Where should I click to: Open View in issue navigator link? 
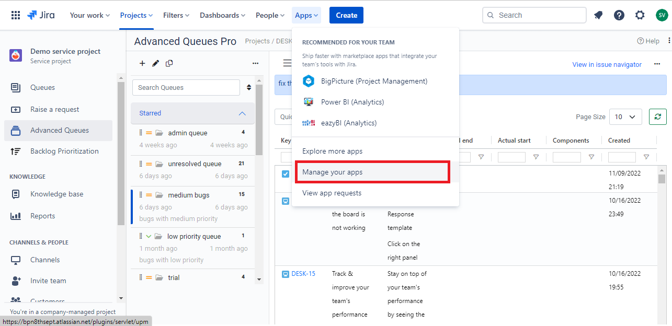coord(607,65)
